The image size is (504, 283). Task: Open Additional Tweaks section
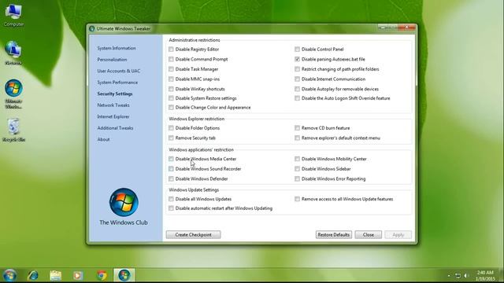pyautogui.click(x=115, y=128)
